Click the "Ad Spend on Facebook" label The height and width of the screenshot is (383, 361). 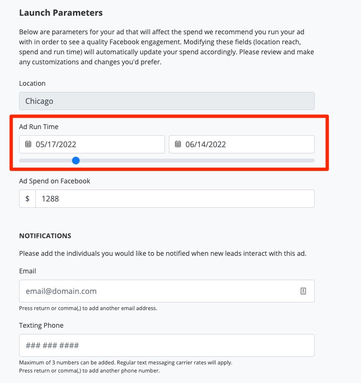click(x=54, y=181)
